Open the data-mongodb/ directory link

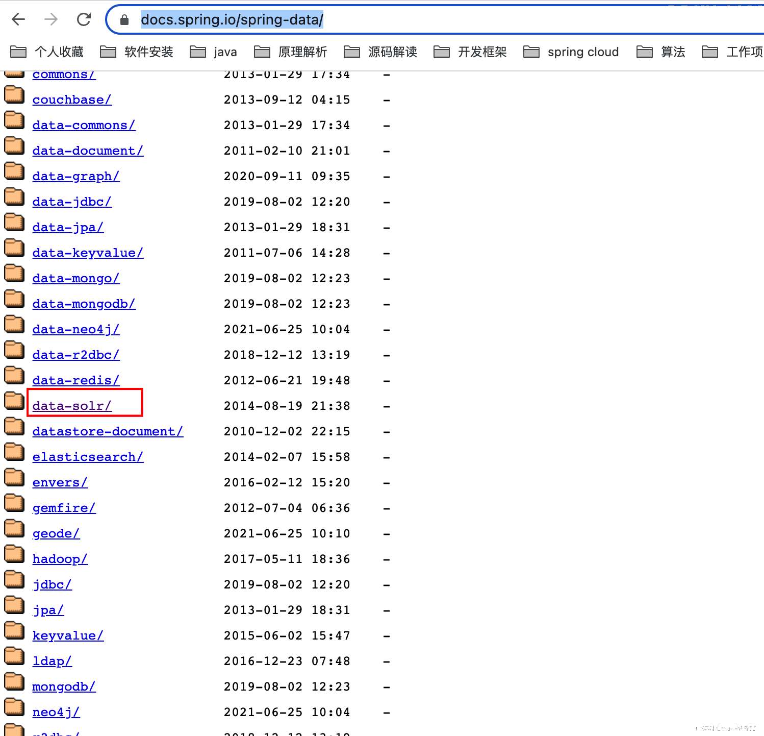tap(84, 304)
